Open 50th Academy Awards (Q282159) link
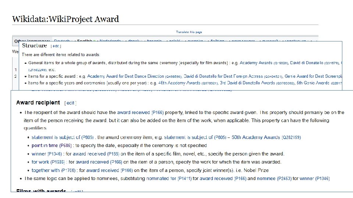The image size is (353, 198). tap(266, 137)
